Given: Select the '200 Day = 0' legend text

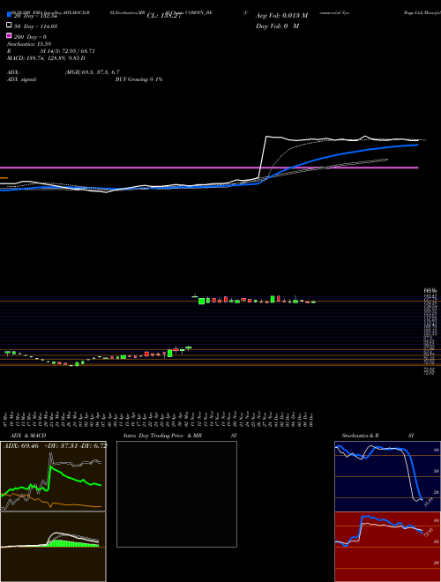Looking at the screenshot, I should point(30,37).
